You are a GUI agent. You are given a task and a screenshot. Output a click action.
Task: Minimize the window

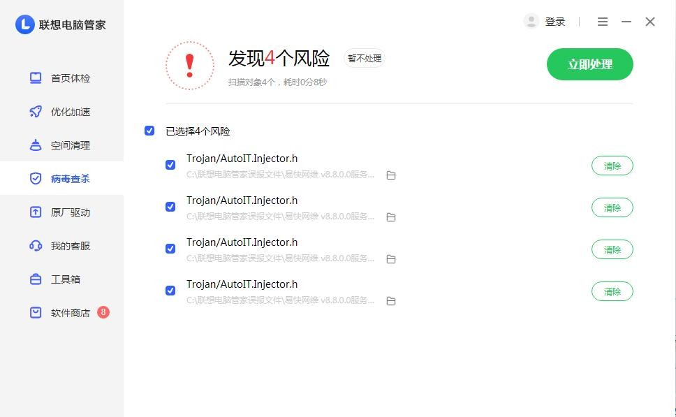[x=626, y=22]
